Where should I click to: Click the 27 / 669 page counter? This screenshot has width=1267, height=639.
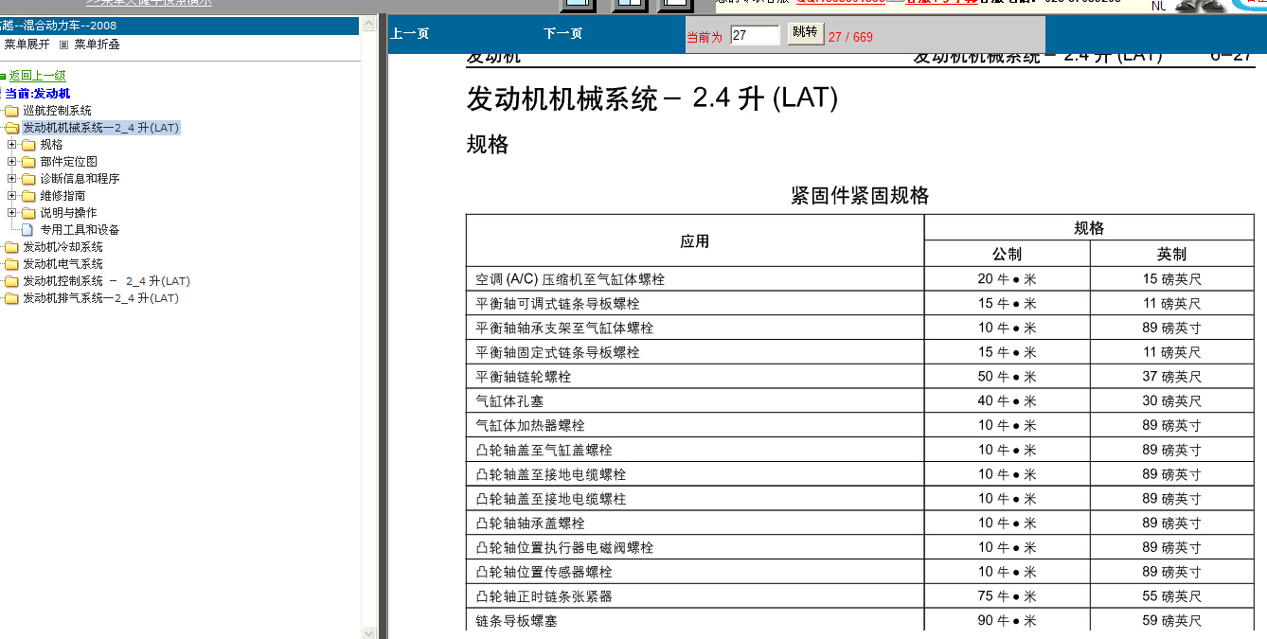(850, 38)
